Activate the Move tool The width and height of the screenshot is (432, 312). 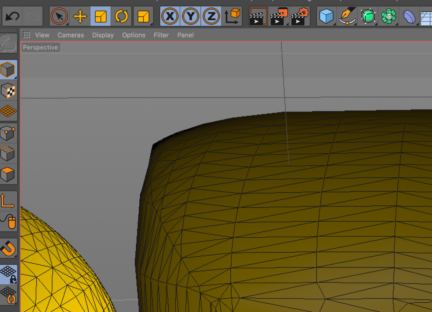tap(80, 16)
